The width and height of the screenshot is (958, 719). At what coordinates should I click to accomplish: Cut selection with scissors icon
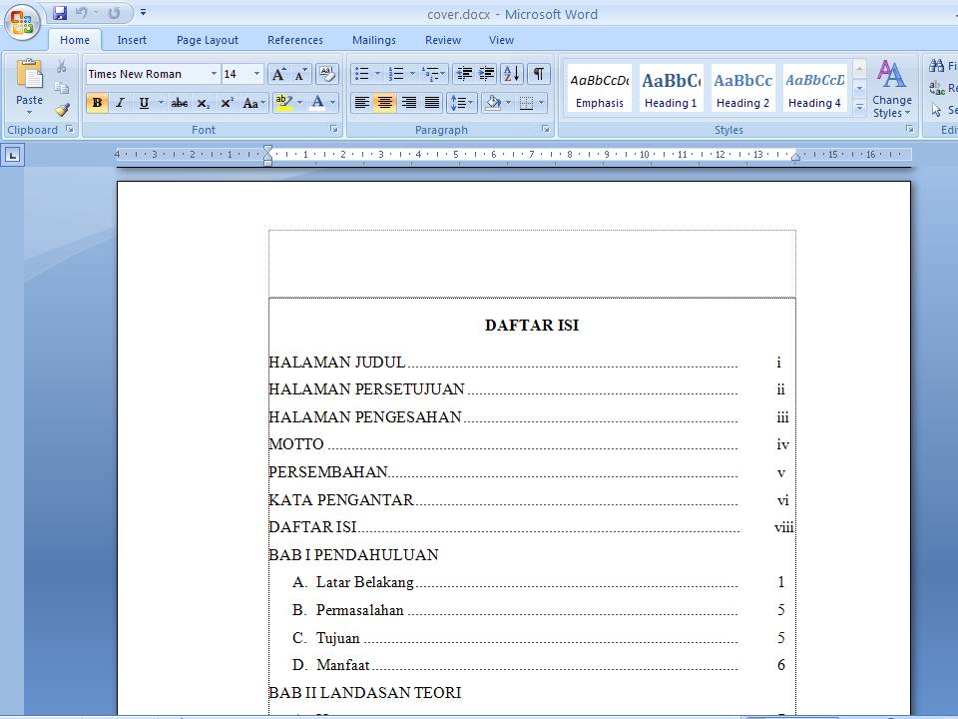coord(61,66)
